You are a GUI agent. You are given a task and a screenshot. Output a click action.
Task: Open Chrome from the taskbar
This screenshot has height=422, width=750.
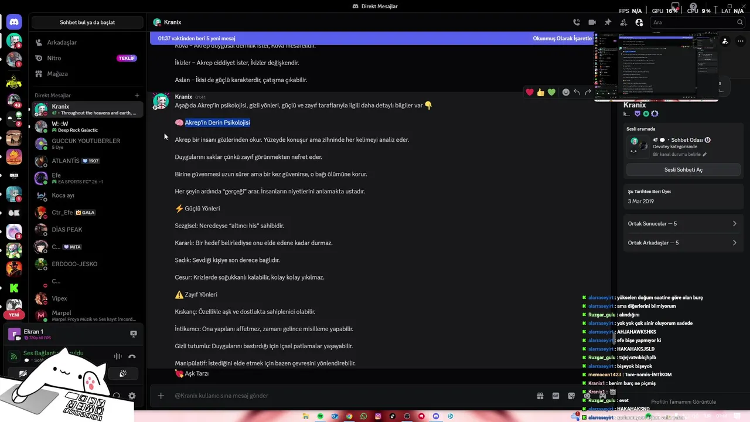pyautogui.click(x=349, y=416)
